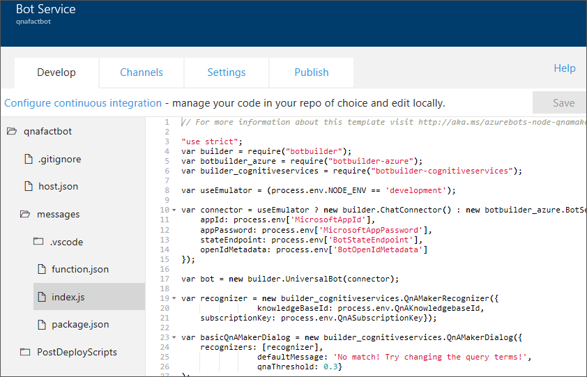Open the .gitignore file
The height and width of the screenshot is (377, 587).
(x=59, y=159)
